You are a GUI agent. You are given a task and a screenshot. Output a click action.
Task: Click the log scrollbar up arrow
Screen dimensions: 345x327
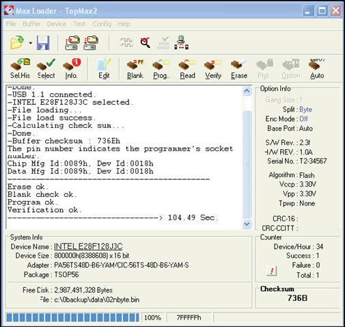pos(247,91)
